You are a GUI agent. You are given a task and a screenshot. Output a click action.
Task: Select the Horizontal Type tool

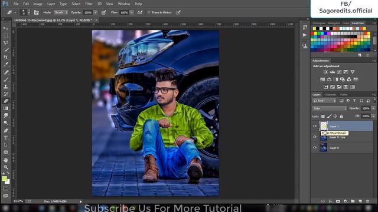[6, 138]
